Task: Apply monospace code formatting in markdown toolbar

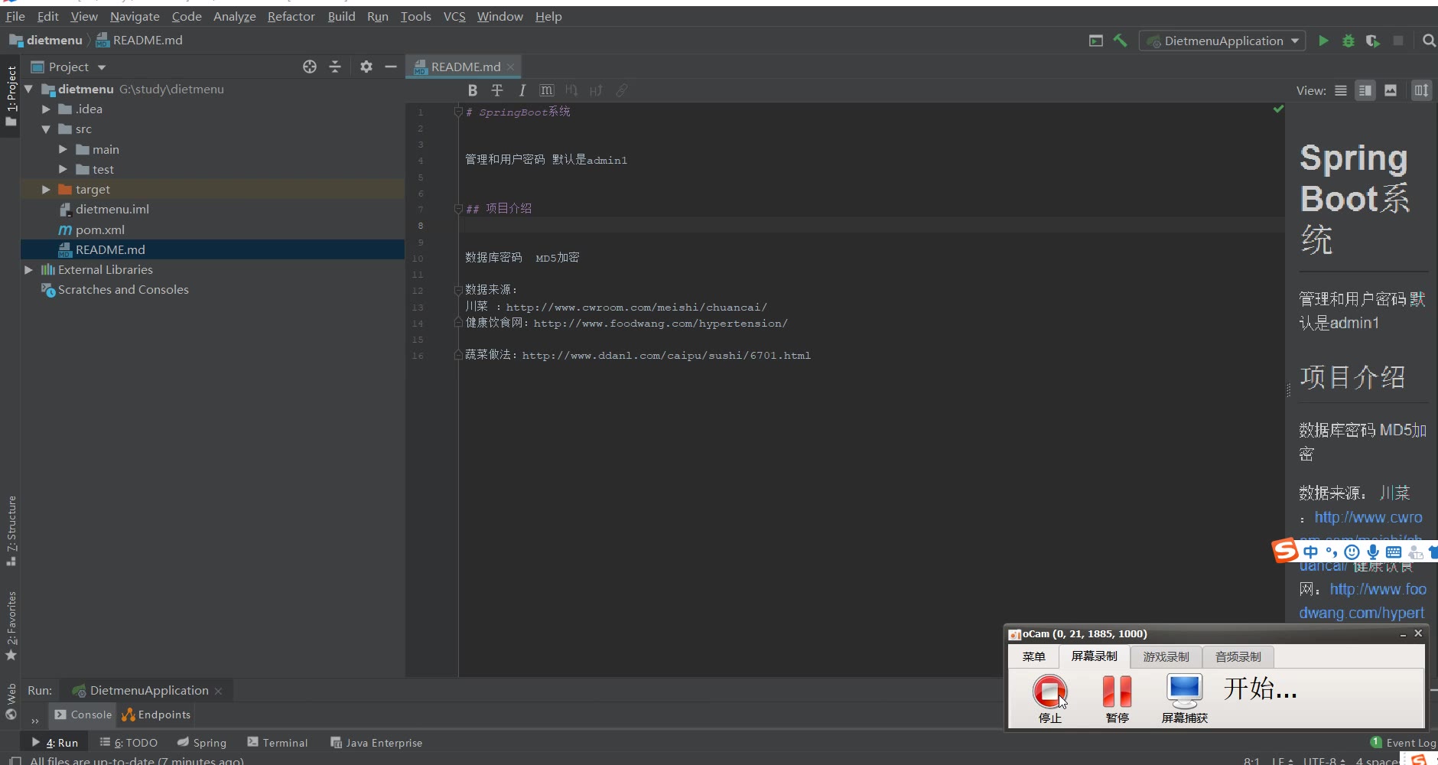Action: click(546, 90)
